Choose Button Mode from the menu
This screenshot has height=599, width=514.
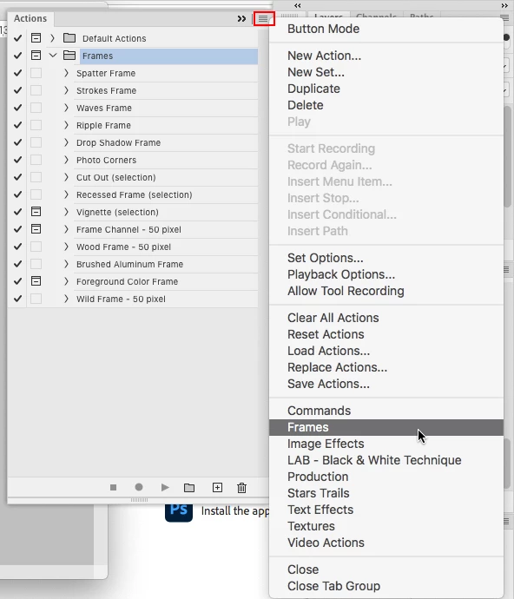(386, 29)
